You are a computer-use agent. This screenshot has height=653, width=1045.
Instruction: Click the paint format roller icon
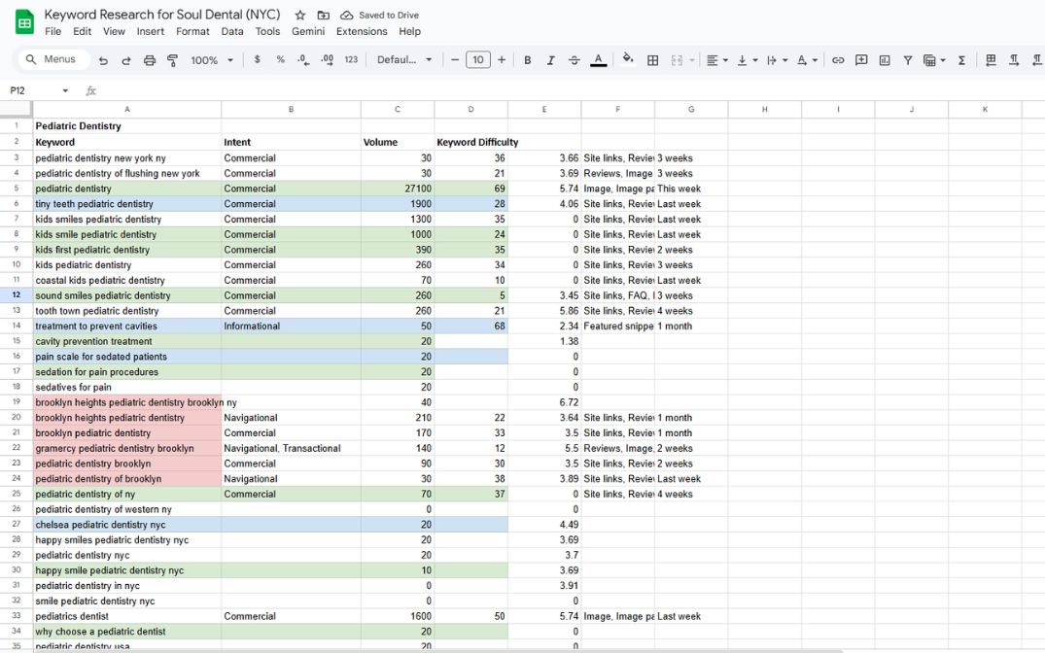point(173,60)
